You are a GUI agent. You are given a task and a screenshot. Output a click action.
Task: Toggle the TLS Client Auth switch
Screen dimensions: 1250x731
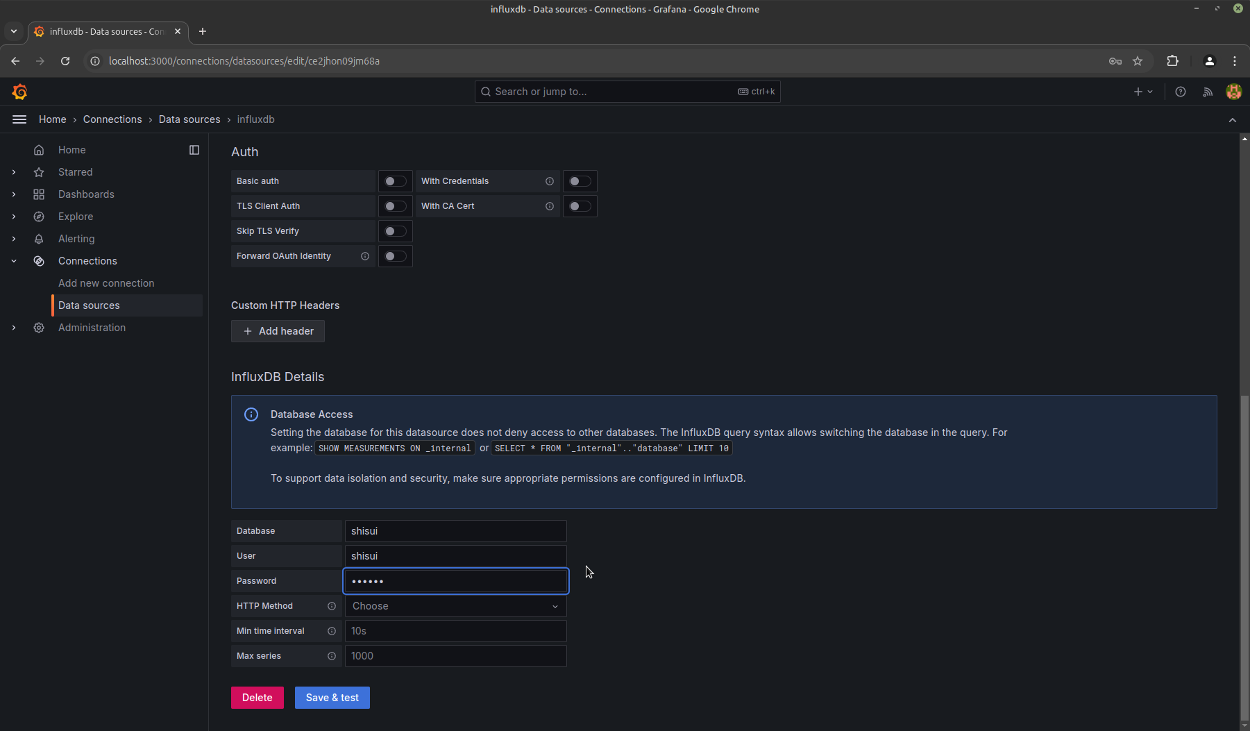click(396, 206)
